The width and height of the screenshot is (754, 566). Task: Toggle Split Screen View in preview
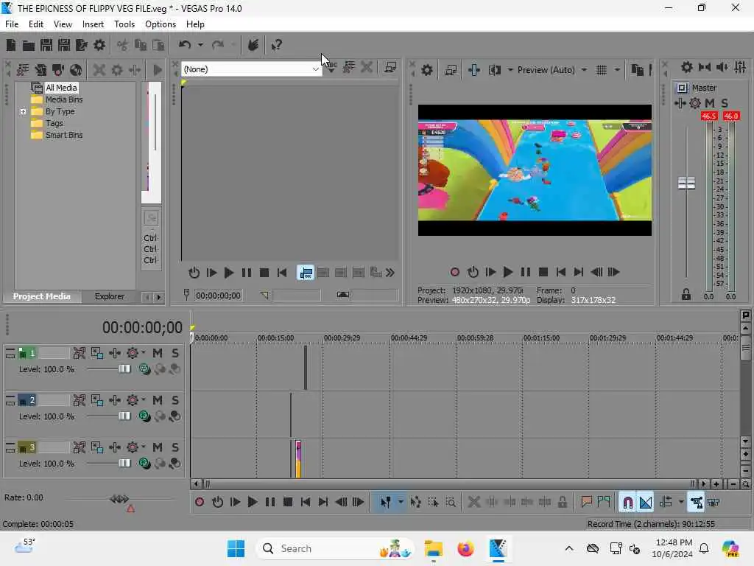pos(494,70)
